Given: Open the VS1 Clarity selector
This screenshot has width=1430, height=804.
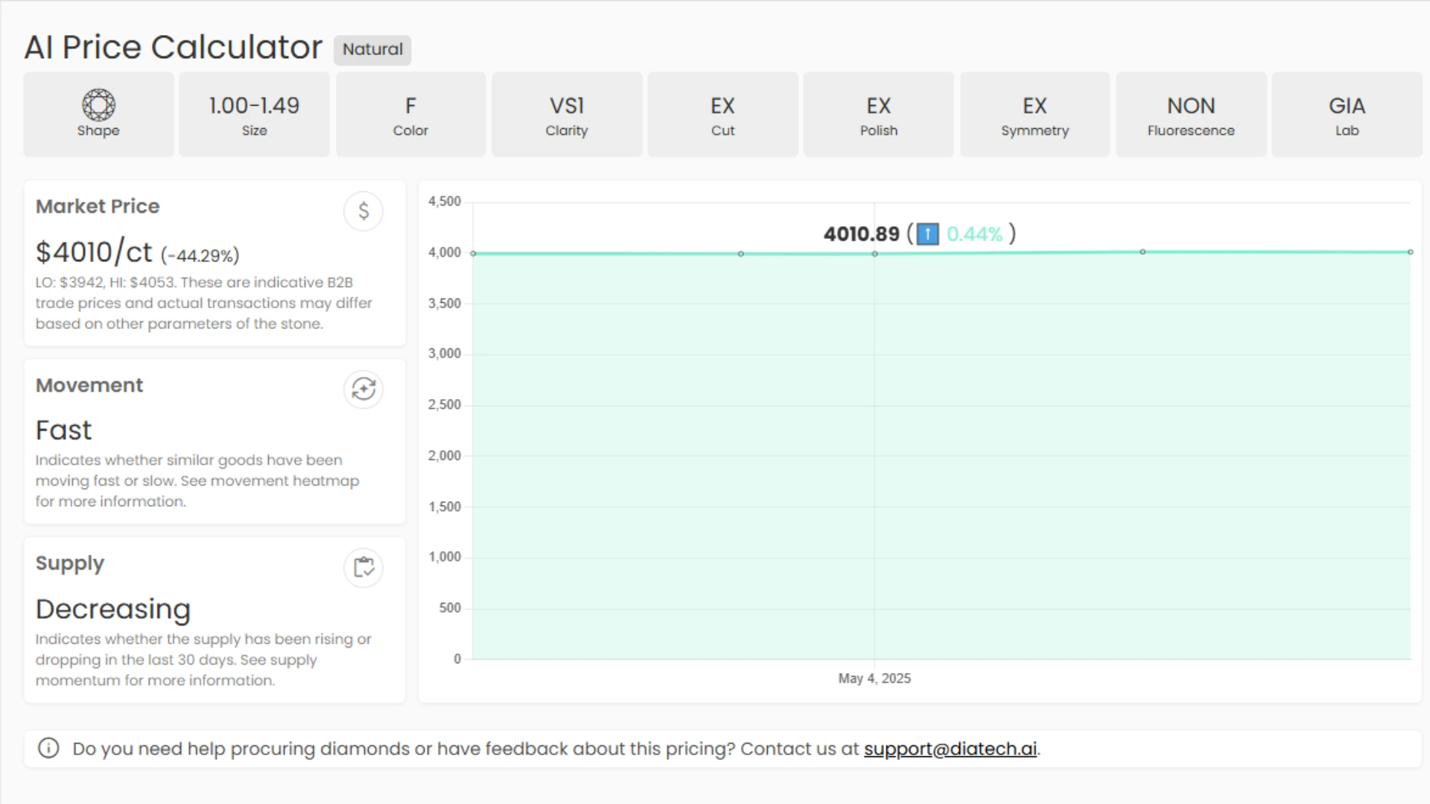Looking at the screenshot, I should click(x=567, y=115).
